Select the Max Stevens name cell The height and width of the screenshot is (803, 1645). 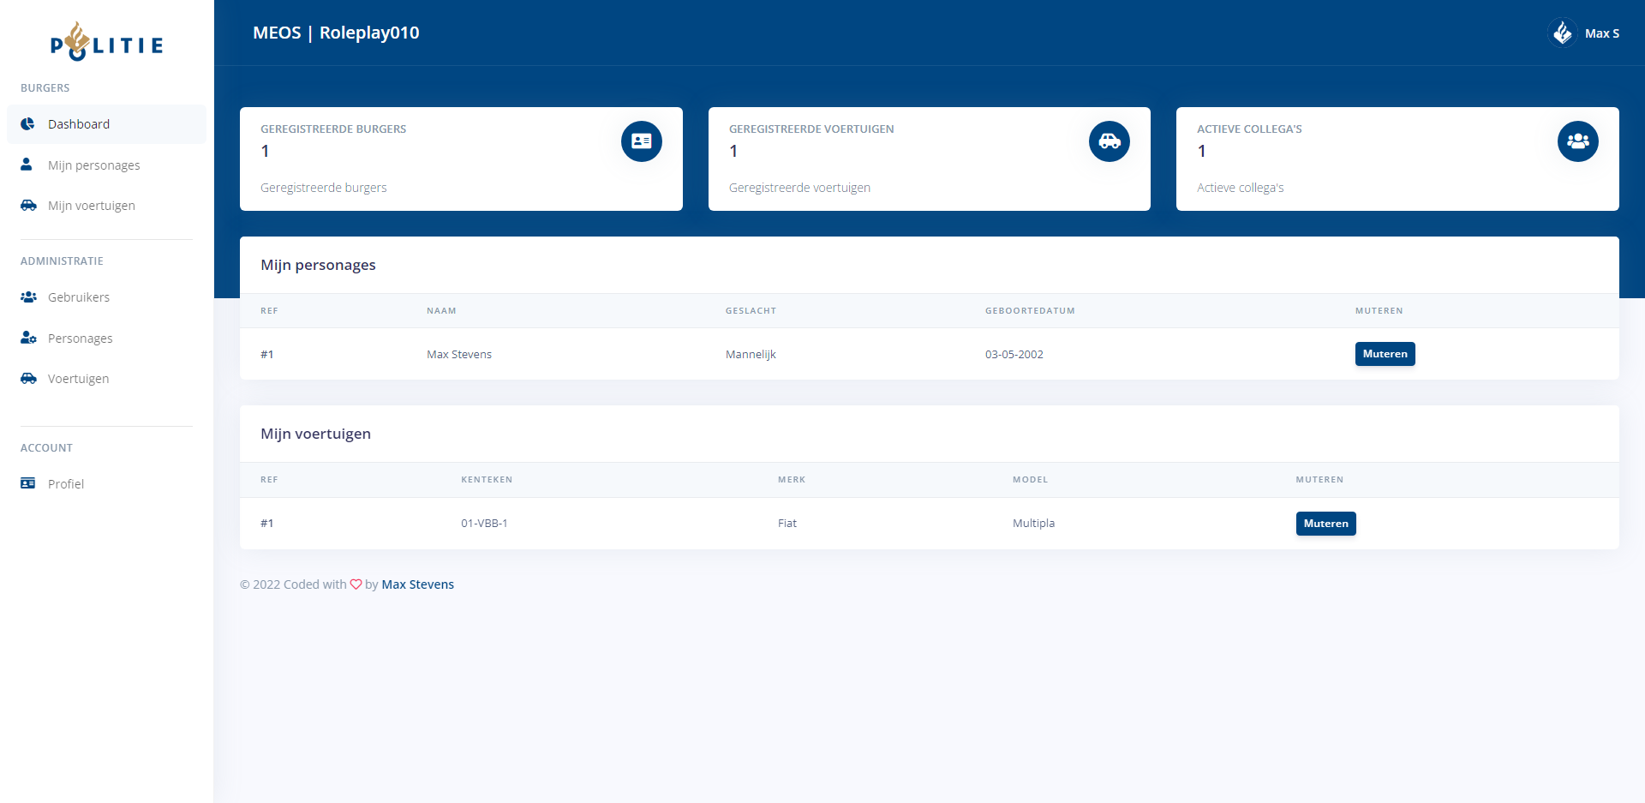tap(459, 355)
